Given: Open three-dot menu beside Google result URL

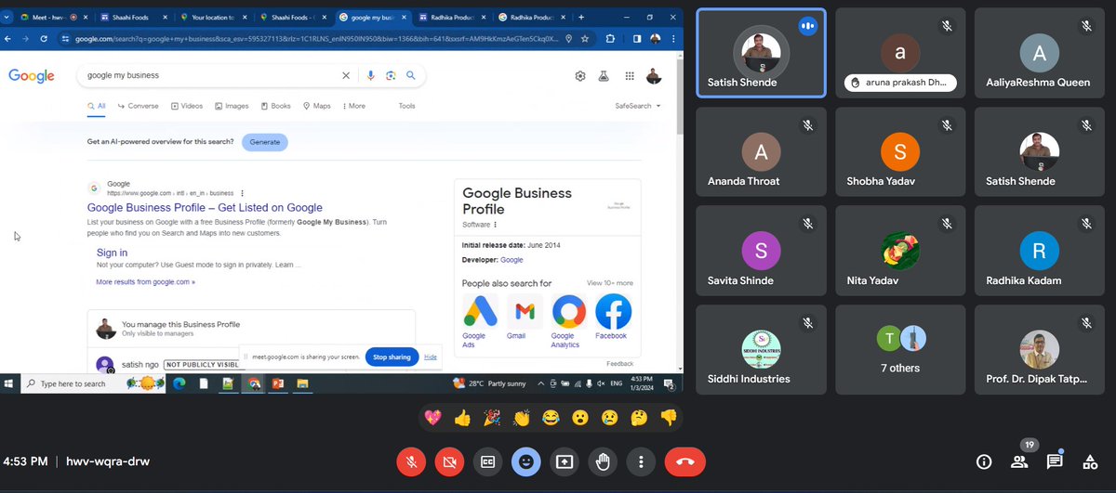Looking at the screenshot, I should click(243, 192).
